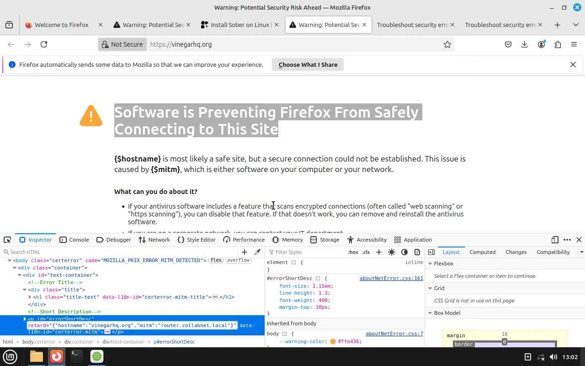The width and height of the screenshot is (585, 366).
Task: Open the Save to Pocket icon
Action: tap(508, 44)
